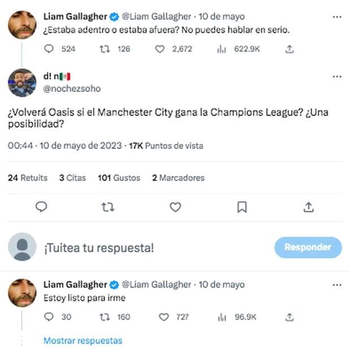Open more options on 'Estoy listo' tweet

[336, 285]
